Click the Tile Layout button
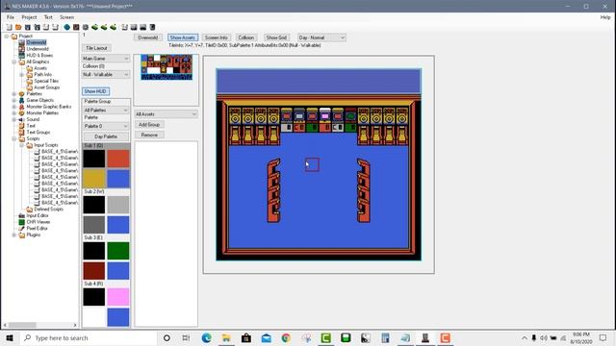 tap(96, 48)
